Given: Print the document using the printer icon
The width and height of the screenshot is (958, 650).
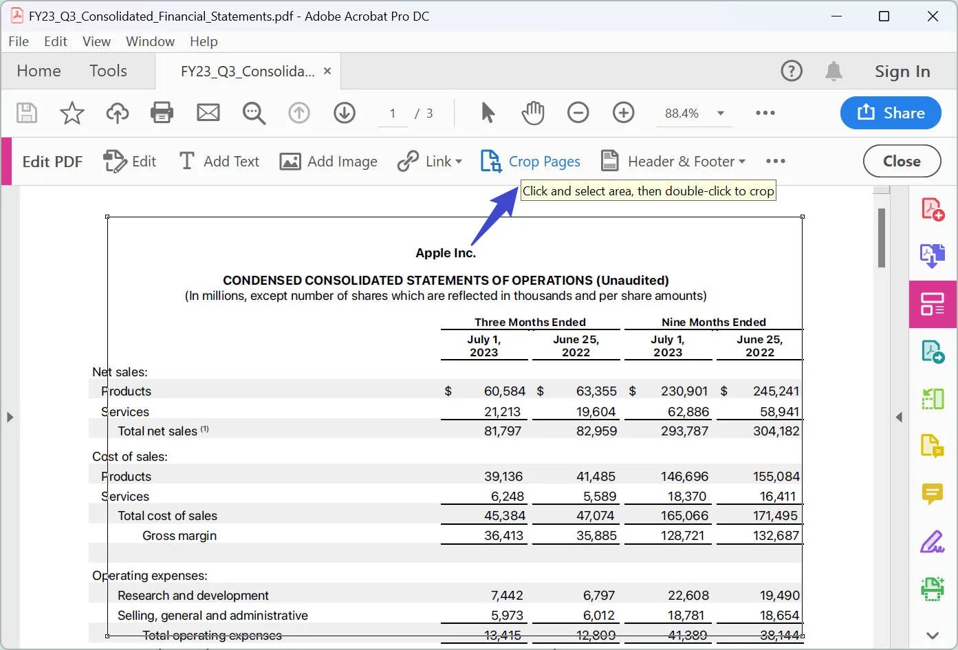Looking at the screenshot, I should click(162, 113).
